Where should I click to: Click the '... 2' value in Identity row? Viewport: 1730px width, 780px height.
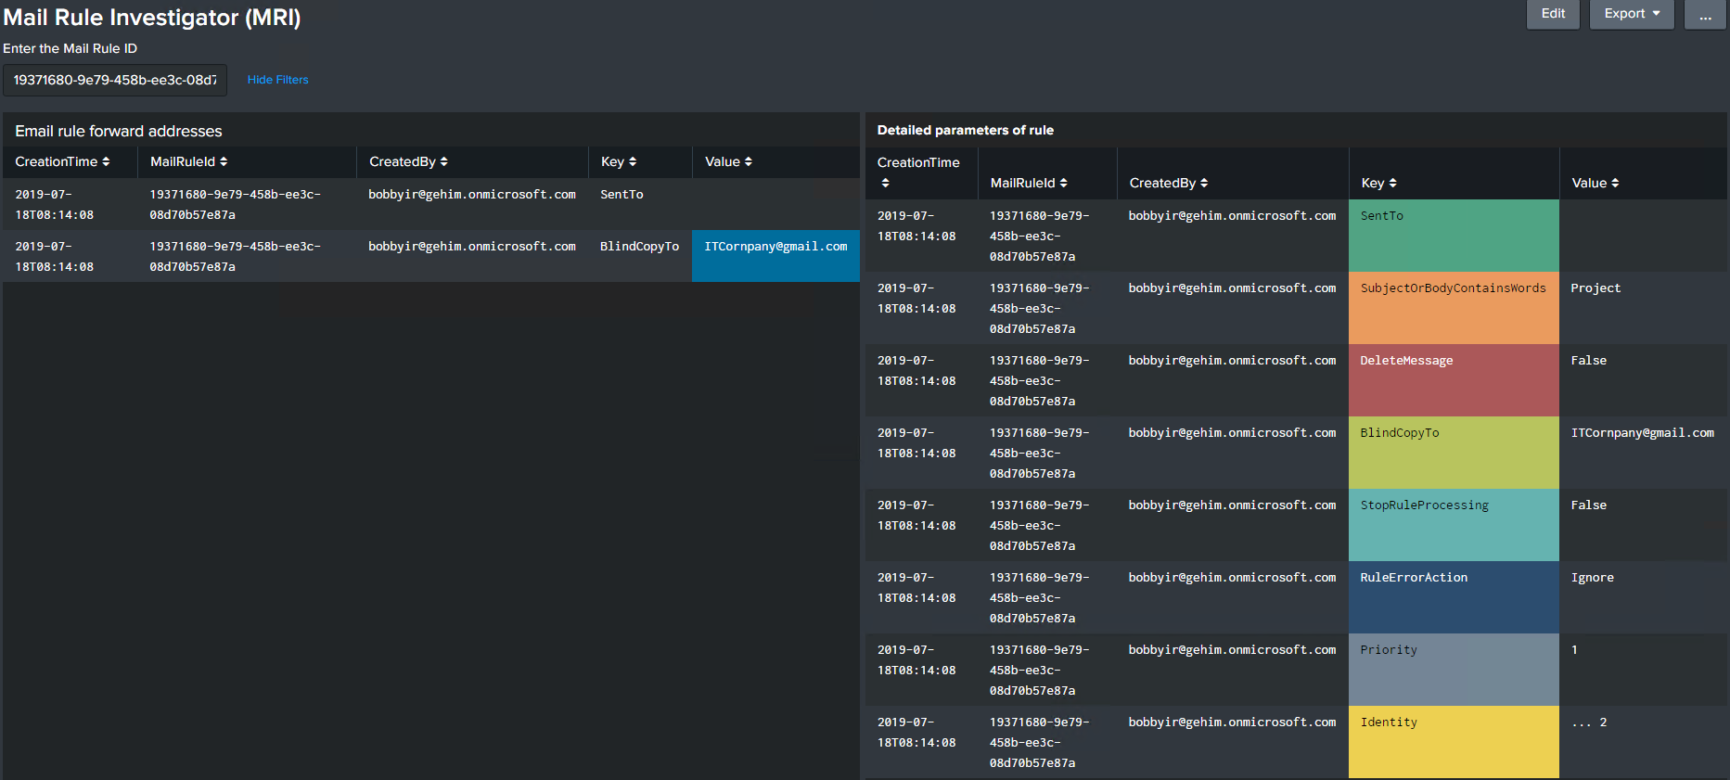point(1589,722)
